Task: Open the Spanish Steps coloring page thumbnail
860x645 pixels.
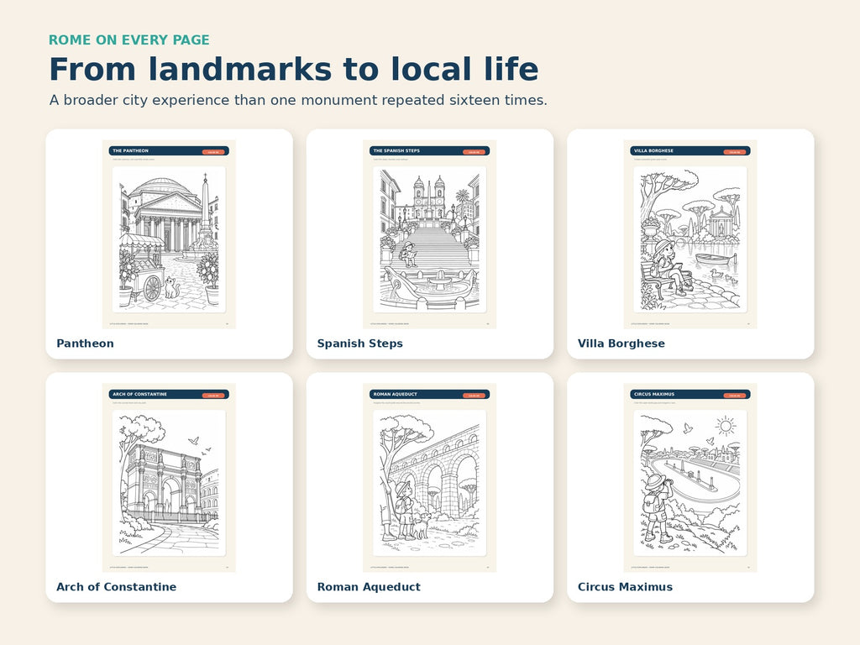Action: coord(429,234)
